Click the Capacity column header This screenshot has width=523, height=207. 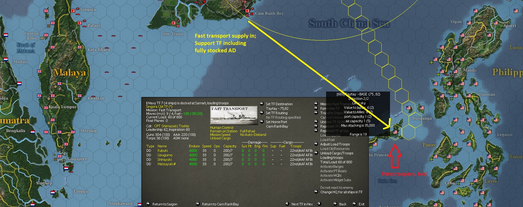(230, 146)
